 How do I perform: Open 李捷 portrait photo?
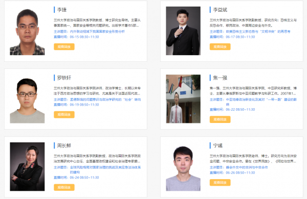click(x=27, y=31)
